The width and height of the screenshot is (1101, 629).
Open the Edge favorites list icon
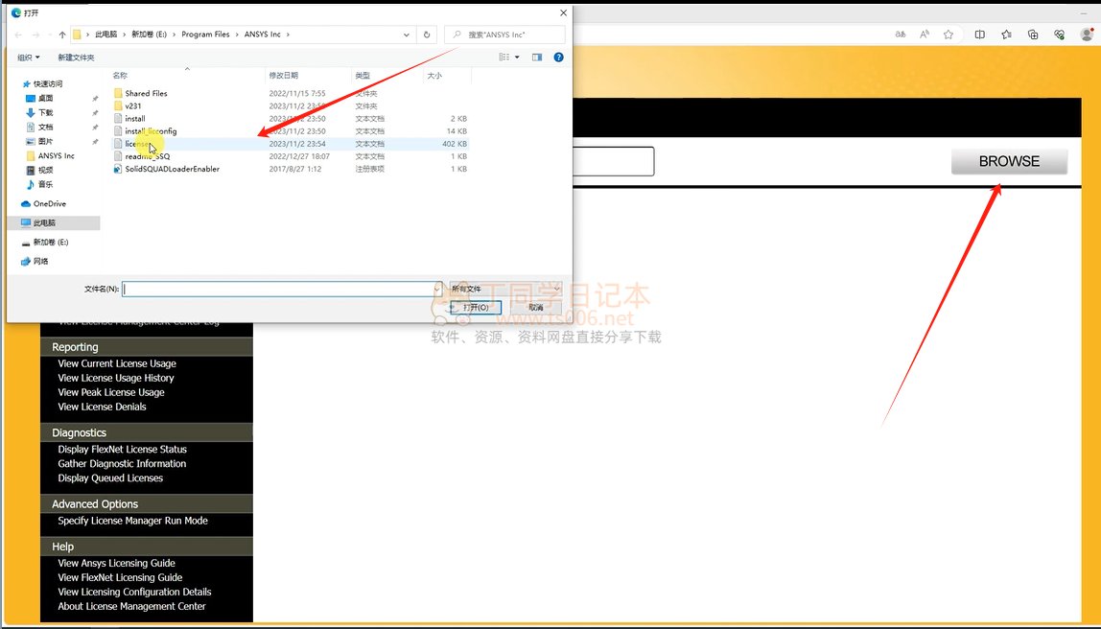click(x=1006, y=35)
